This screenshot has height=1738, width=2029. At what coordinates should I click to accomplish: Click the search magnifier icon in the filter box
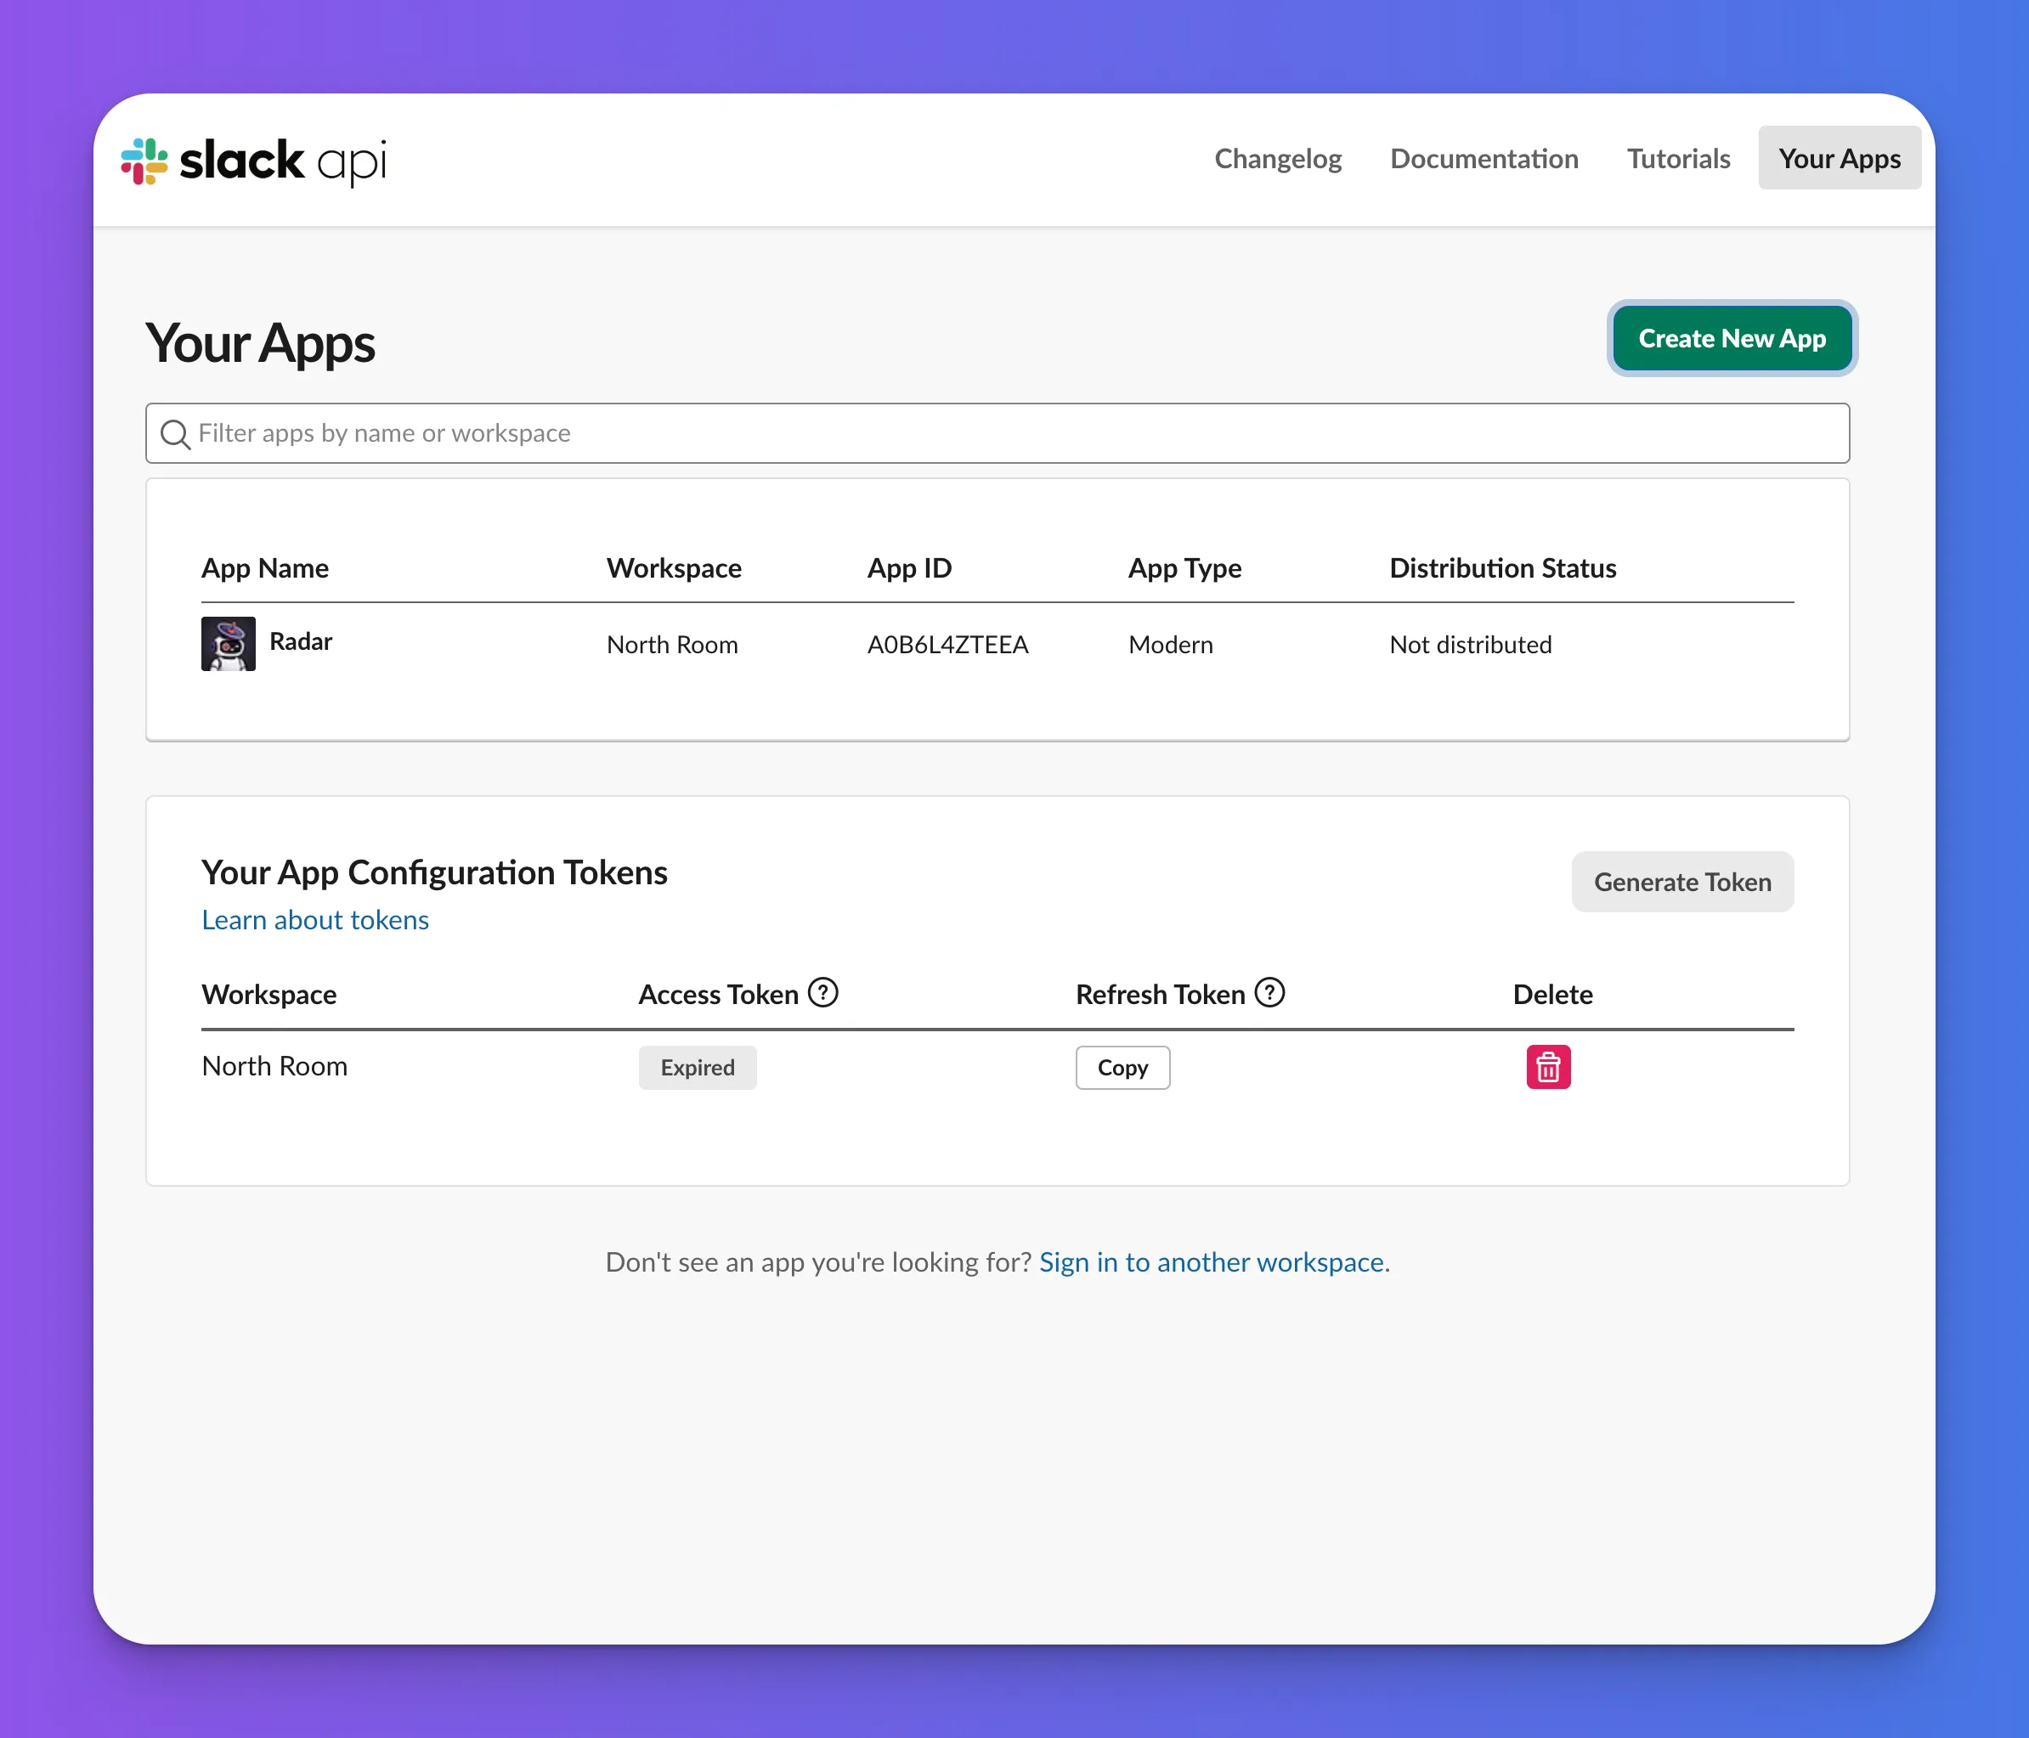coord(175,434)
